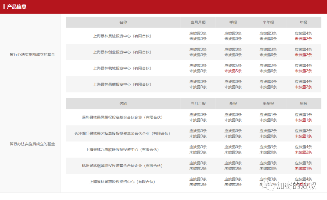Click the 季报 column header
This screenshot has height=200, width=327.
tap(233, 22)
